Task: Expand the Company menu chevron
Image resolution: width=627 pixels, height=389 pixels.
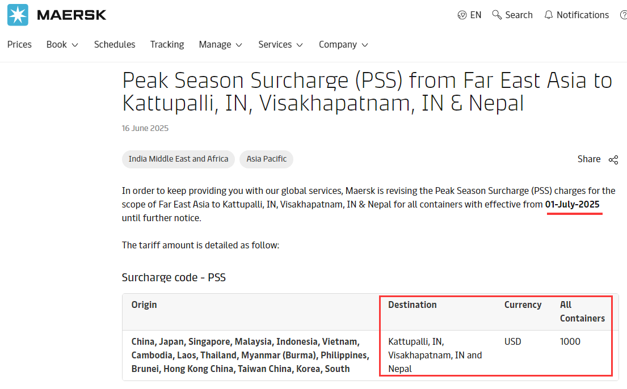Action: coord(365,45)
